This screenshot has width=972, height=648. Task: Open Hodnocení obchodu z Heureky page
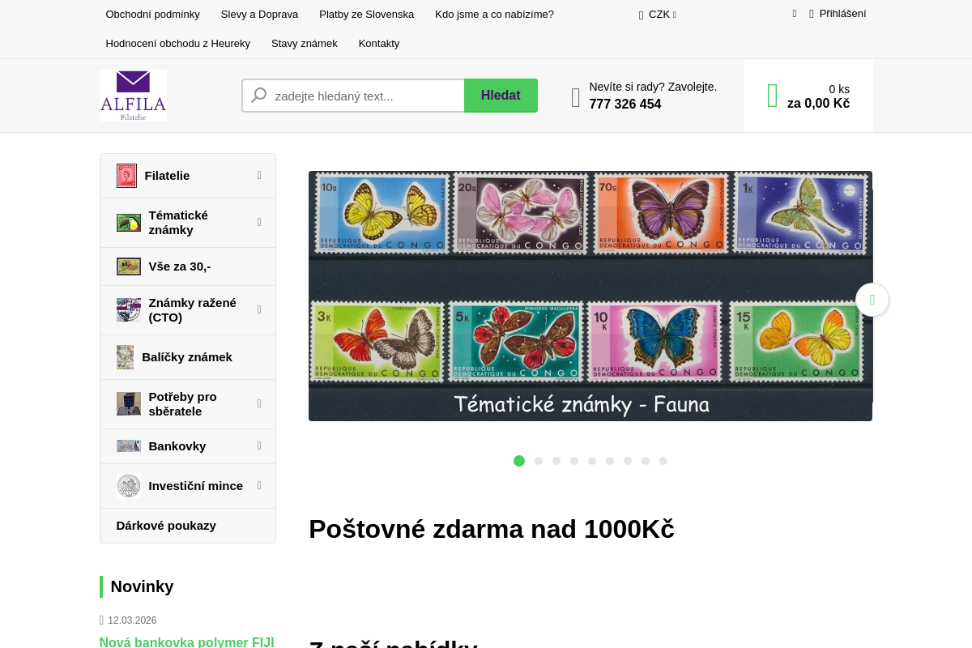coord(177,44)
